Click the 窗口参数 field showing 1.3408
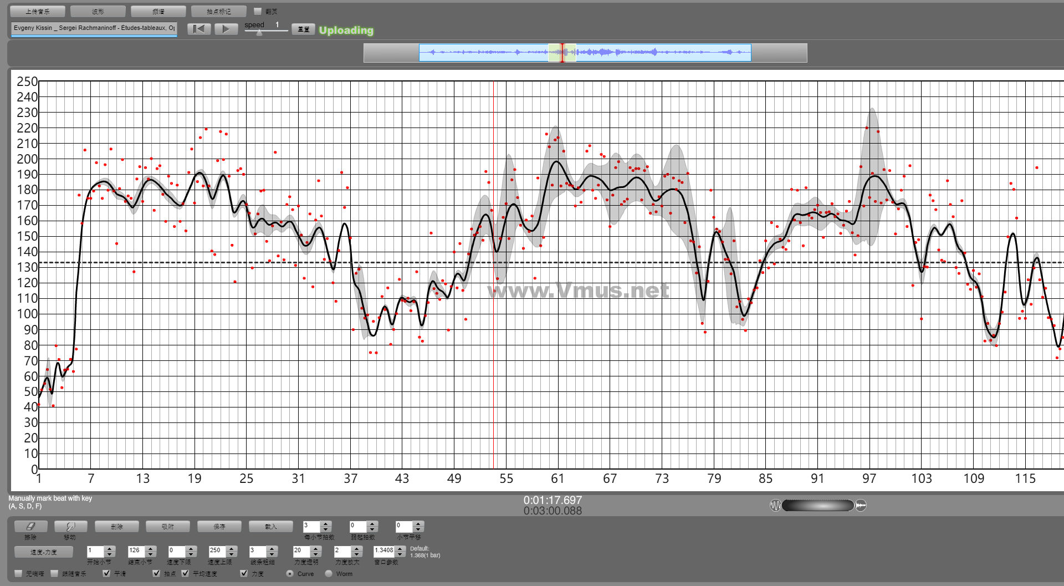1064x586 pixels. (x=385, y=552)
